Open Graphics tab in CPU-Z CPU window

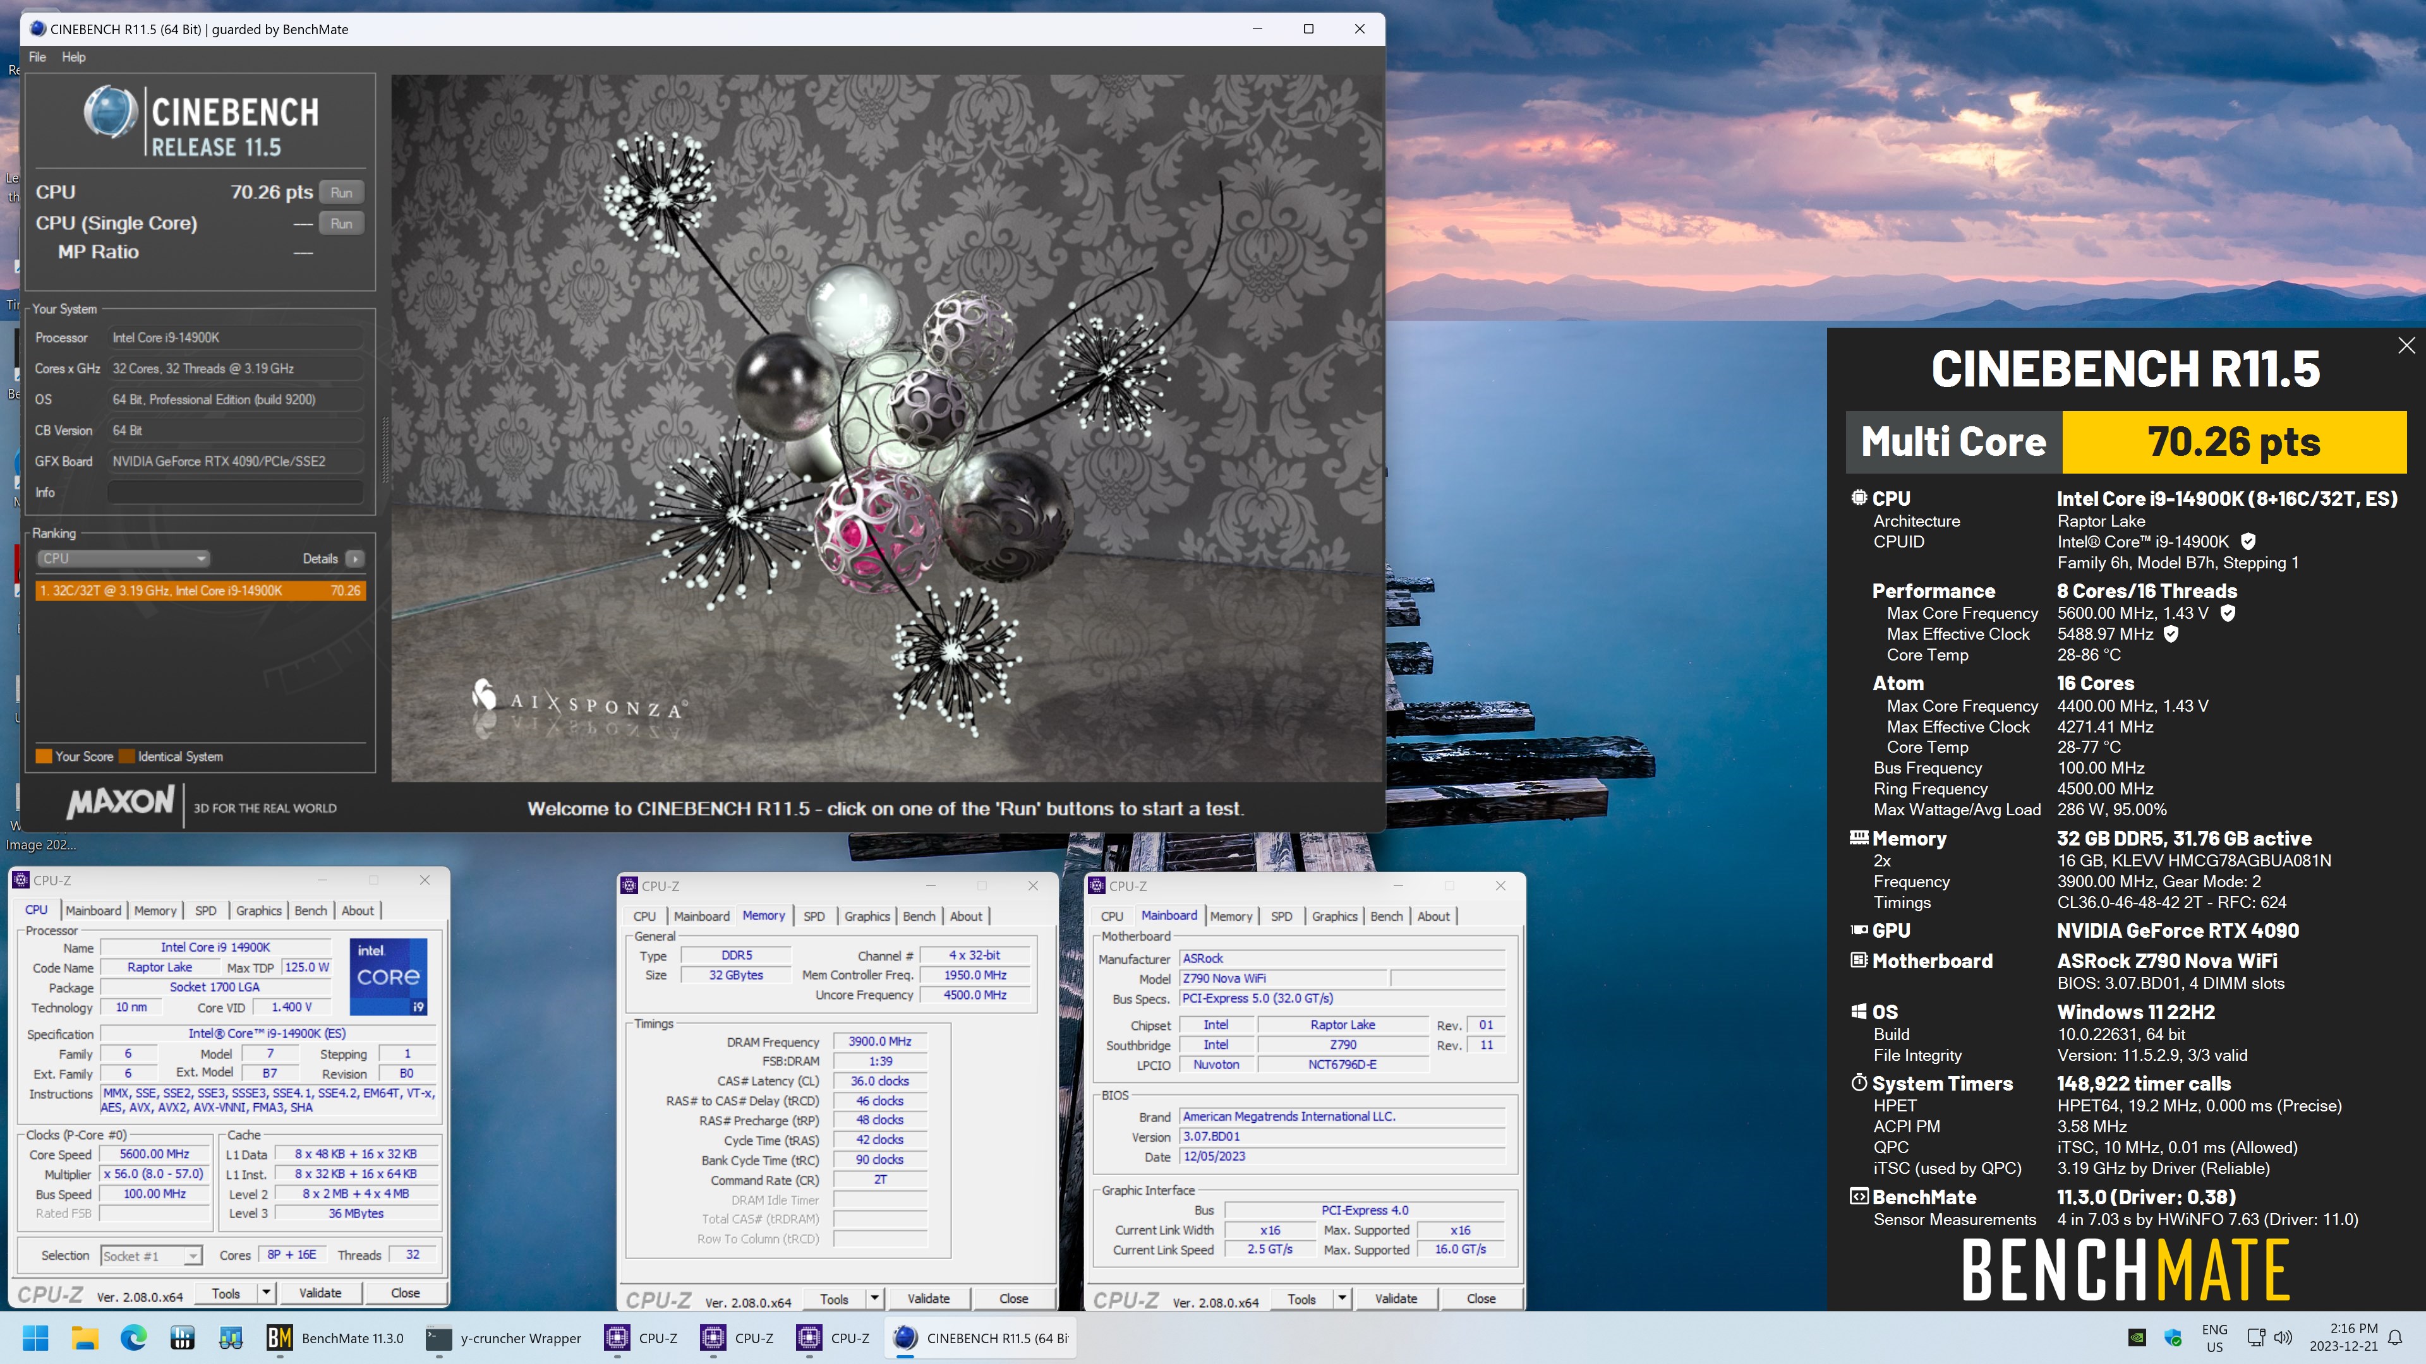[259, 910]
